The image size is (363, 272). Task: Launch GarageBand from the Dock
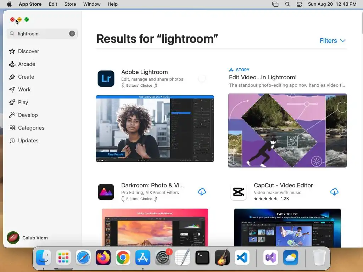(222, 257)
